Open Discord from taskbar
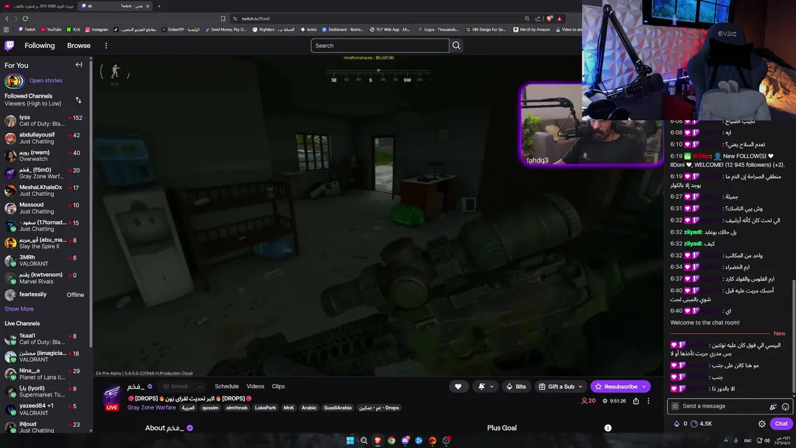 click(405, 441)
